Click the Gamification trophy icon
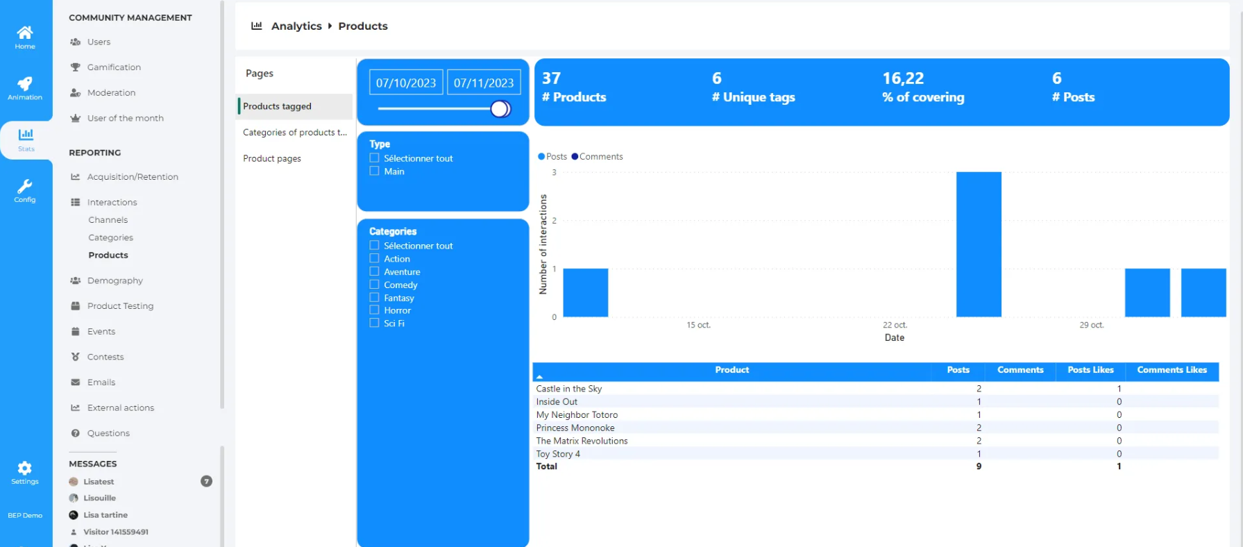Screen dimensions: 1243x547 76,67
